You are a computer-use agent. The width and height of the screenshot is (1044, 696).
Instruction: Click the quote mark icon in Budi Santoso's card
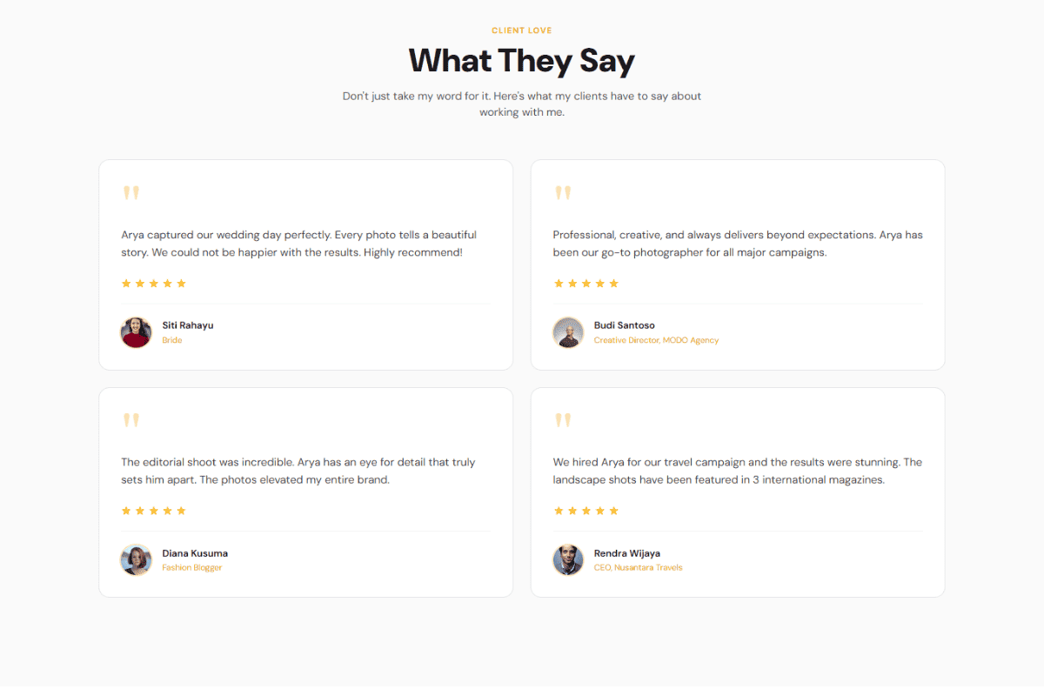point(563,192)
